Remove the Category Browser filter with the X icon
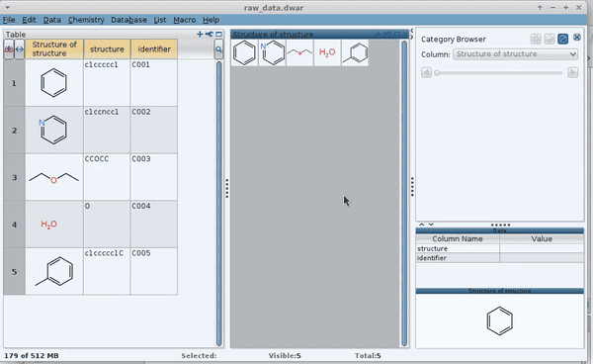Screen dimensions: 593x364 577,37
